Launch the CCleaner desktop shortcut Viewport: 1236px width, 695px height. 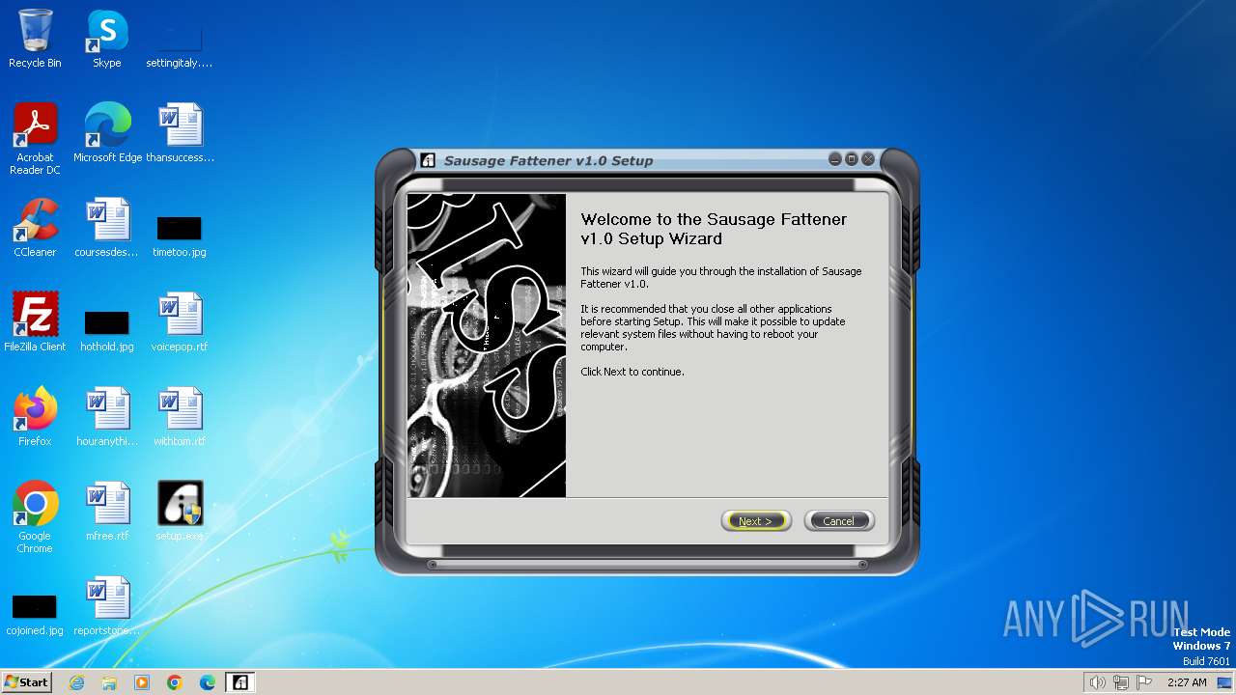tap(35, 228)
